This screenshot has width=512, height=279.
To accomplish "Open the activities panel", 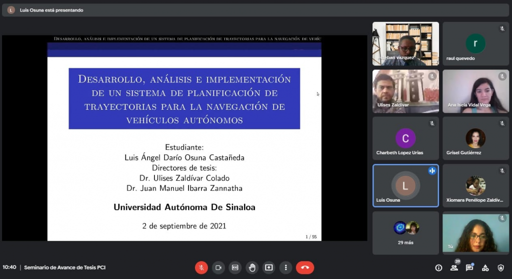I will [485, 268].
